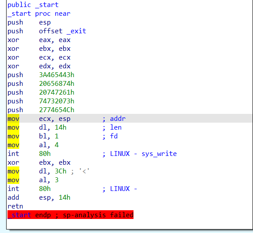Click the constant 20747261h
The height and width of the screenshot is (233, 253).
coord(56,92)
